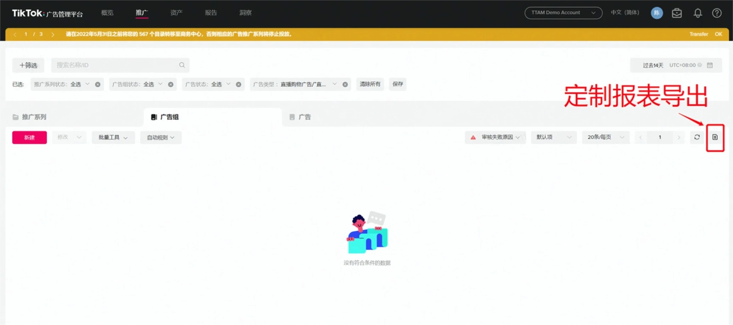733x325 pixels.
Task: Click the search magnifier icon
Action: 182,65
